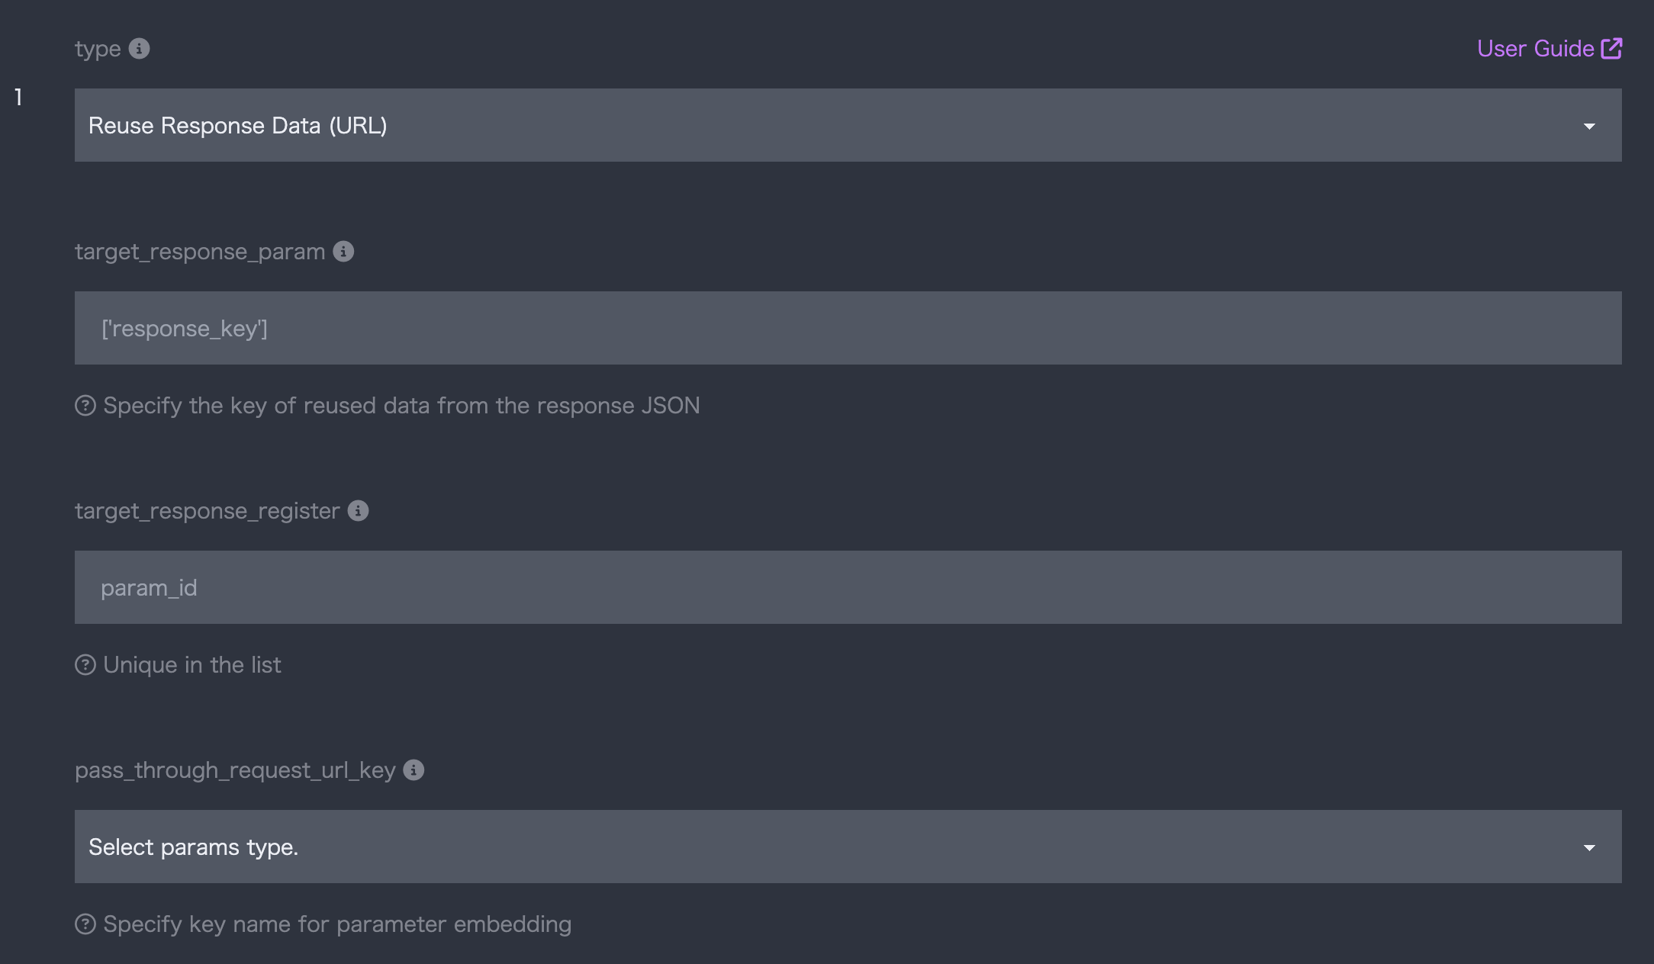1654x964 pixels.
Task: Click the target_response_register field label
Action: pyautogui.click(x=207, y=511)
